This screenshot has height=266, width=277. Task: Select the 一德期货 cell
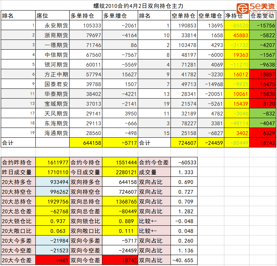tap(52, 45)
